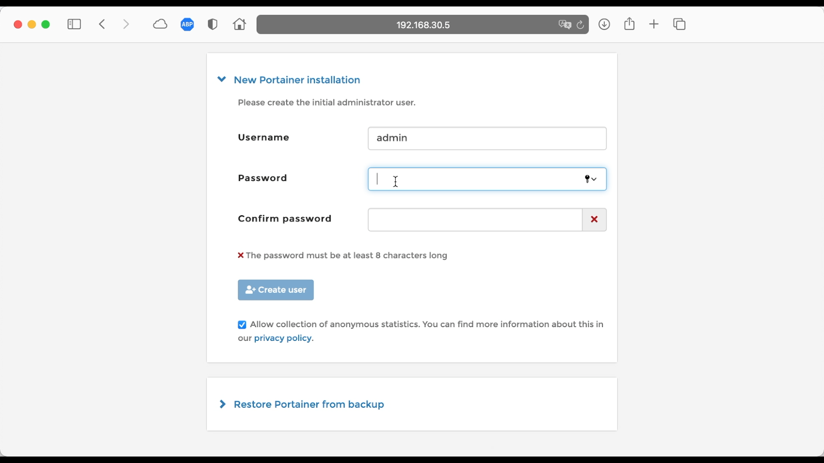This screenshot has width=824, height=463.
Task: Reload the page with refresh icon
Action: (581, 25)
